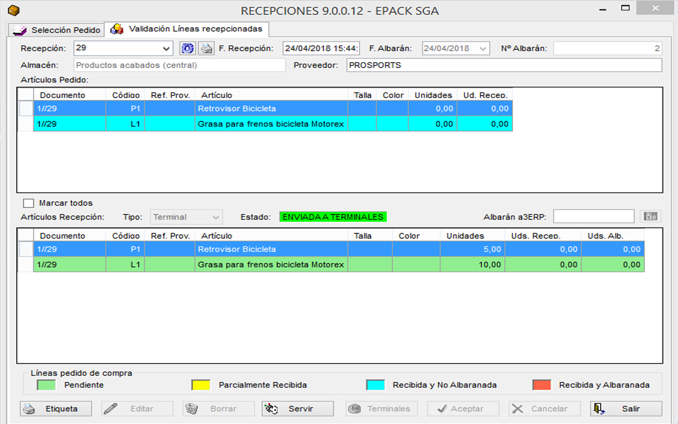
Task: Switch to the Selección Pedido tab
Action: [x=56, y=30]
